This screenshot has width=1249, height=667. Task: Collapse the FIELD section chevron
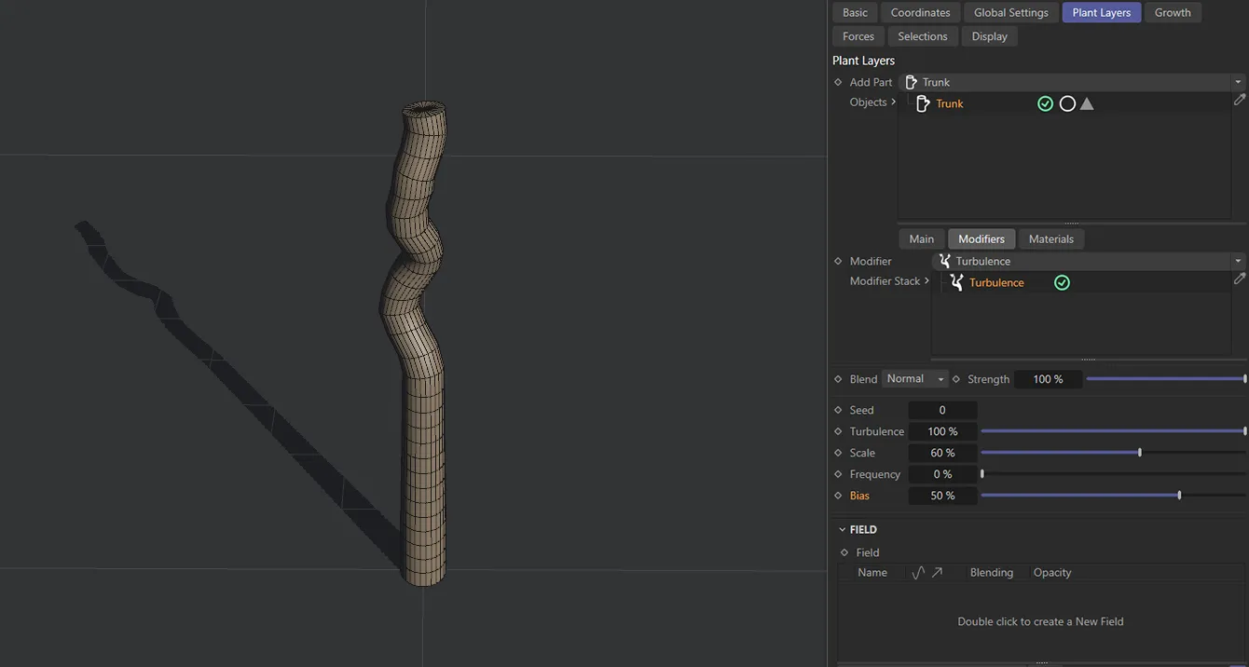pos(842,528)
